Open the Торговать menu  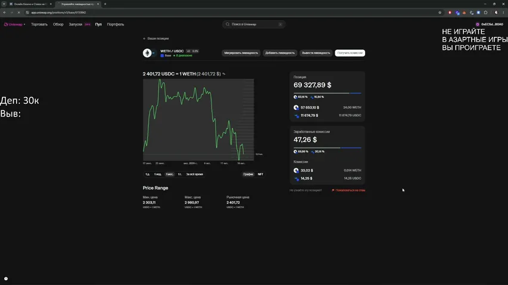point(39,24)
